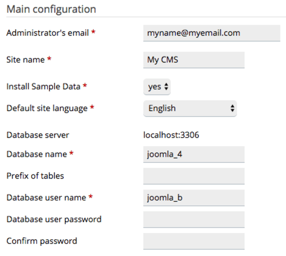Click the Database user name label
Image resolution: width=286 pixels, height=256 pixels.
46,198
